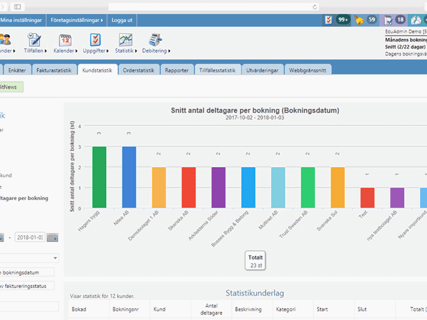Open the calendar picker beside 2018-01-03

(x=52, y=238)
